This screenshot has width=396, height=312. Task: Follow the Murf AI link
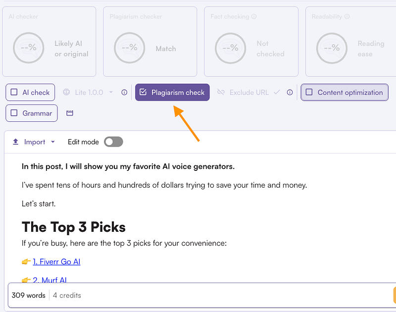pos(50,280)
